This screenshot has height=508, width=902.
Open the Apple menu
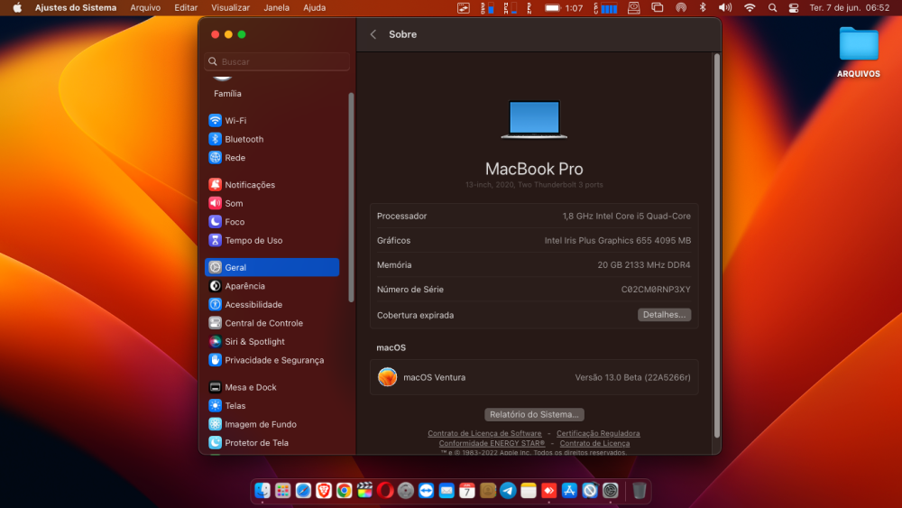(x=17, y=7)
